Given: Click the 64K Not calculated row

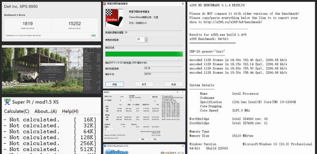Looking at the screenshot, I should [x=50, y=132].
